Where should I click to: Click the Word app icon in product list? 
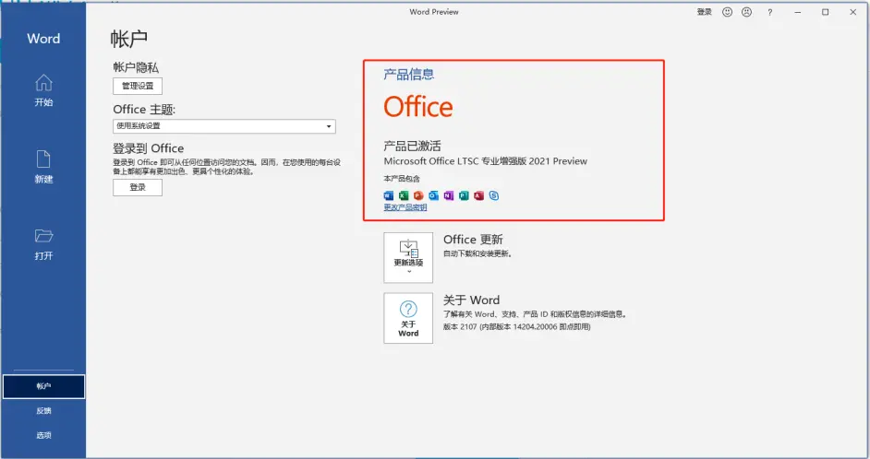388,195
